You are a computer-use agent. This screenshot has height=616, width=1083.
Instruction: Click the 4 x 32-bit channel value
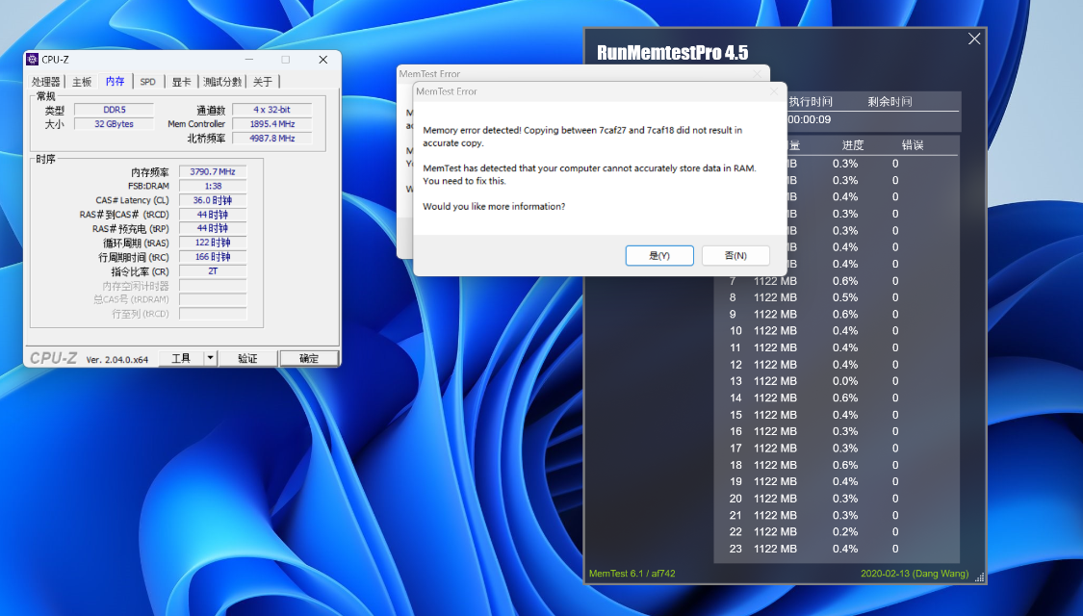tap(272, 109)
